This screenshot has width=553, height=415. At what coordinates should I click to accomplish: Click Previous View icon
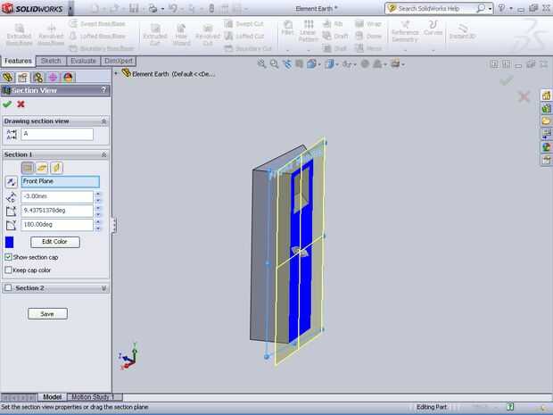click(287, 64)
